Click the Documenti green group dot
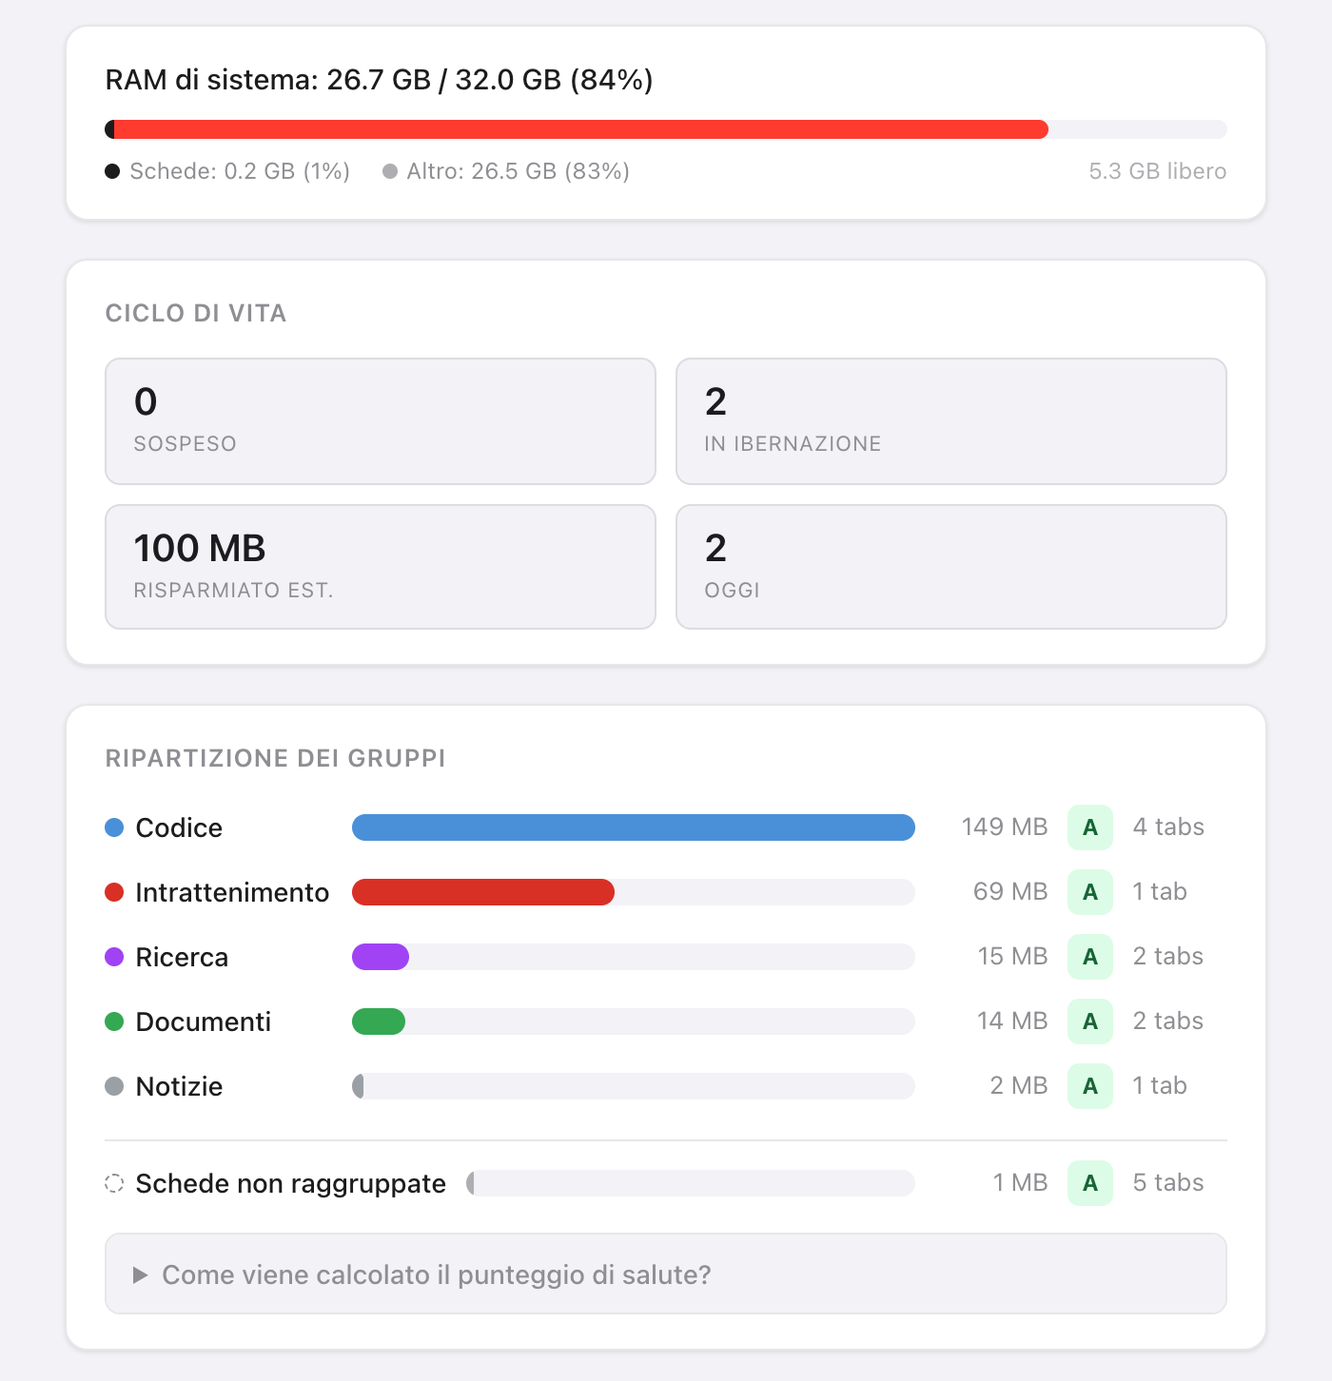The height and width of the screenshot is (1381, 1332). pos(114,1021)
